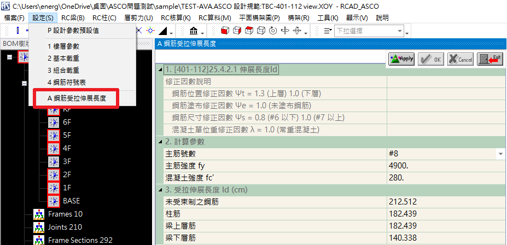The width and height of the screenshot is (507, 245).
Task: Open the 主筋號數 #8 dropdown arrow
Action: pyautogui.click(x=500, y=154)
